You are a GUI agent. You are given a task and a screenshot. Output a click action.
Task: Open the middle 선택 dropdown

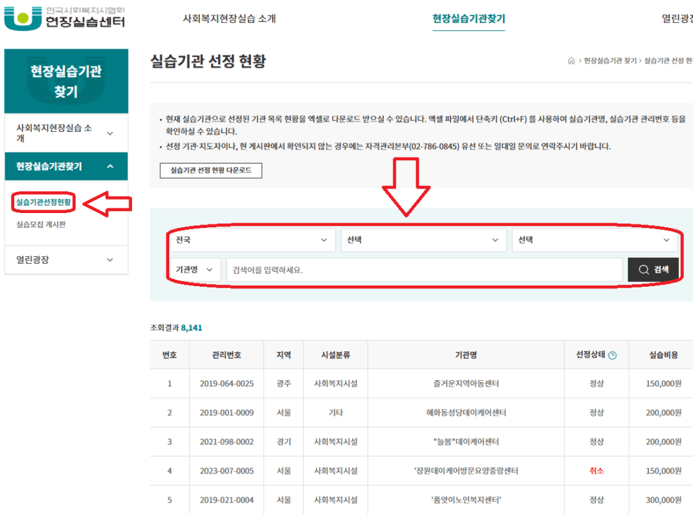[x=424, y=240]
